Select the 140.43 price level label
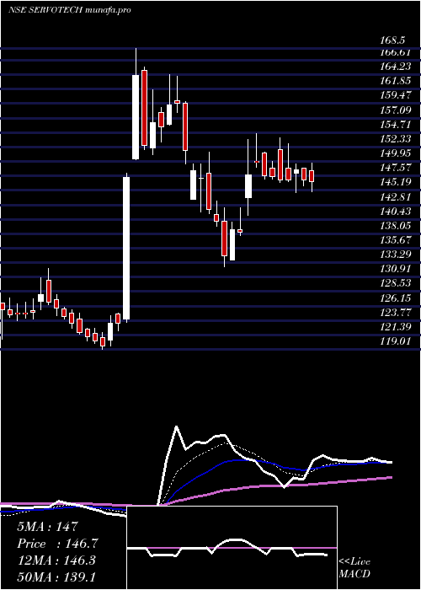 [396, 212]
